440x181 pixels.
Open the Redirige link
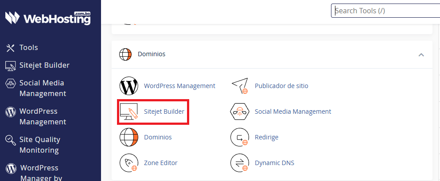click(x=267, y=137)
